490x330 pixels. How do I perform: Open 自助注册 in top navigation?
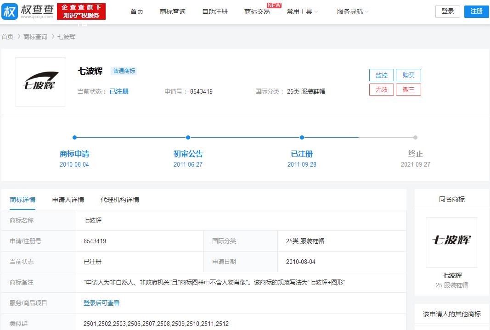(x=215, y=11)
